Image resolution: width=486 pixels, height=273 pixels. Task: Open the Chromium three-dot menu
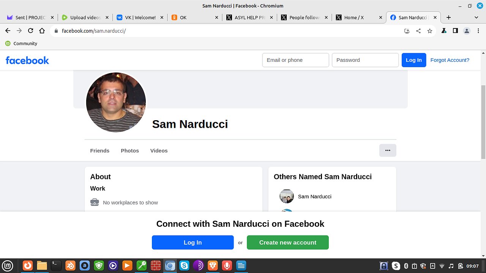click(x=478, y=31)
